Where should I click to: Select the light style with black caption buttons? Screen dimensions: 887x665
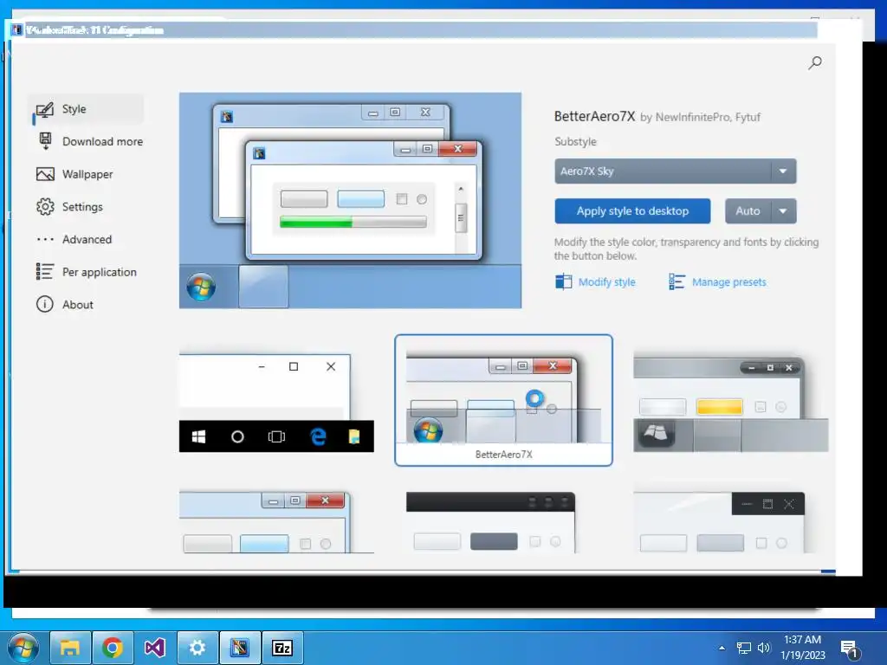pos(719,521)
